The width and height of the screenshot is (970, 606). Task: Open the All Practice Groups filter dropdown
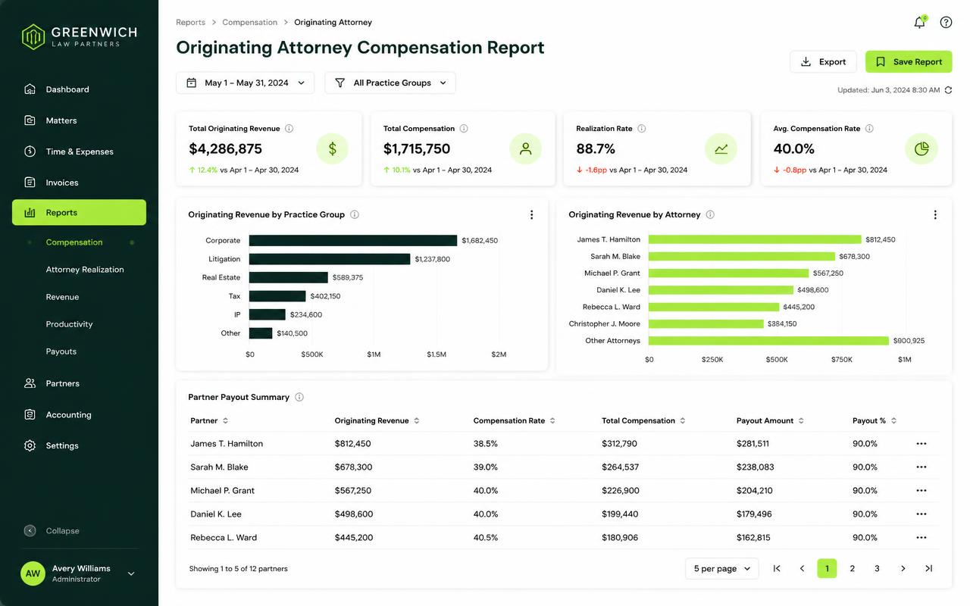tap(390, 83)
